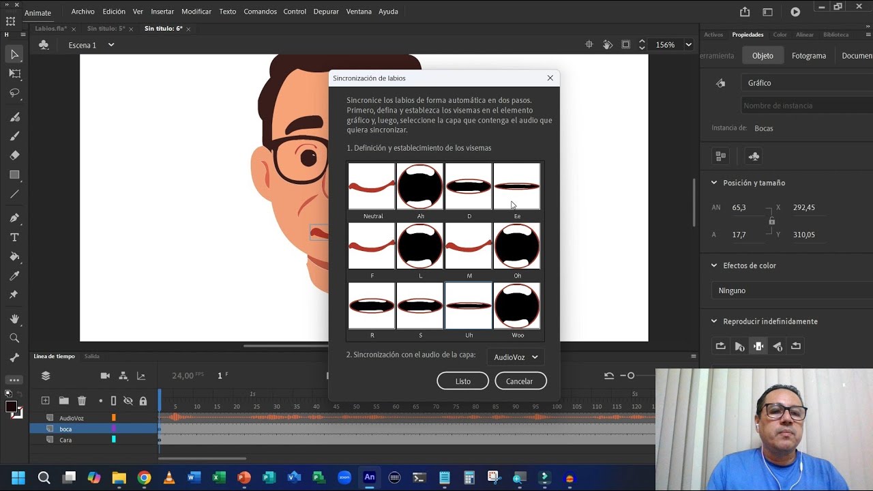Screen dimensions: 873x491
Task: Click the AN width value 65,3
Action: point(739,207)
